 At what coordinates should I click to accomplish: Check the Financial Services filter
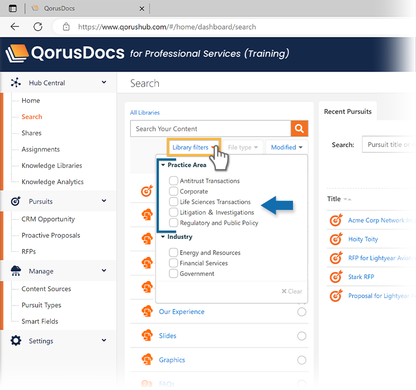(173, 263)
